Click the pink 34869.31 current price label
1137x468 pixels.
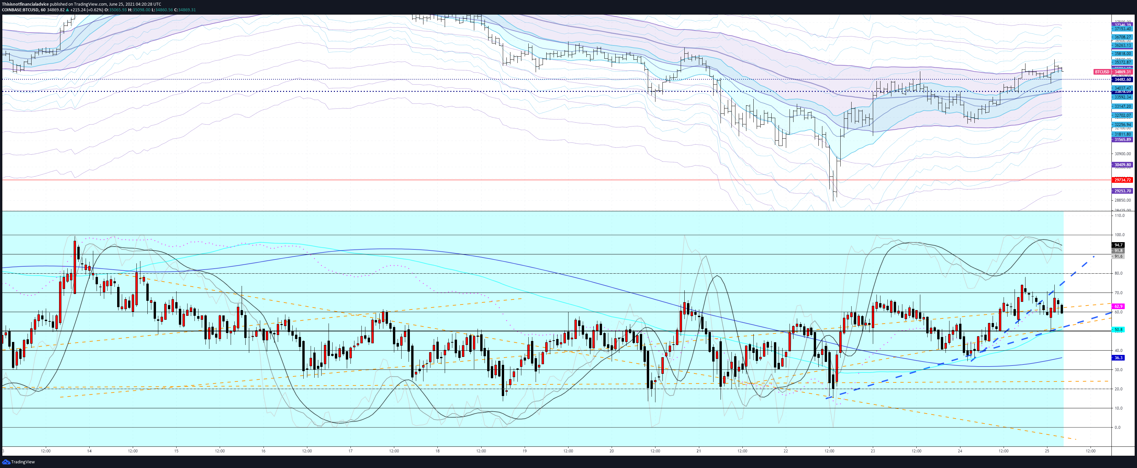click(x=1122, y=72)
